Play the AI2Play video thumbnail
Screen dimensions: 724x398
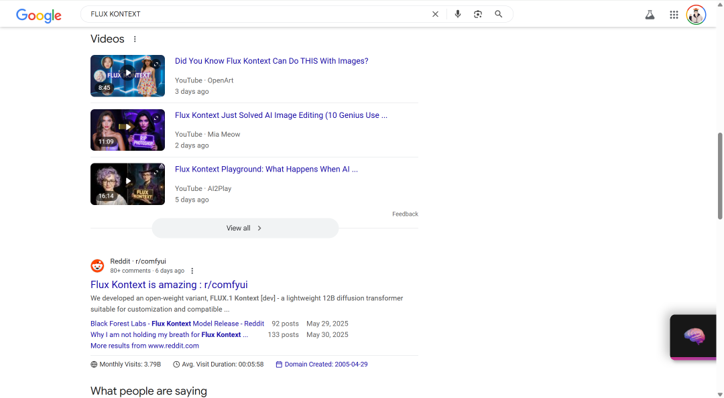127,184
